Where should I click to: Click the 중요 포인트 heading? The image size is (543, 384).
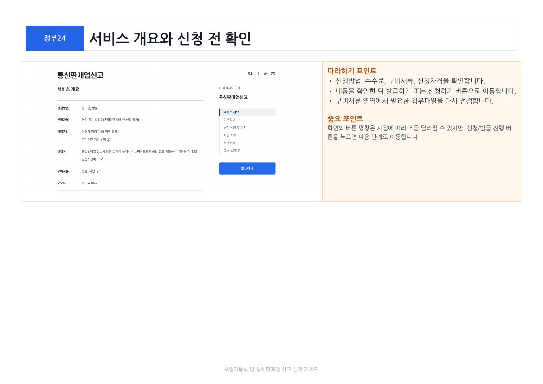[345, 119]
